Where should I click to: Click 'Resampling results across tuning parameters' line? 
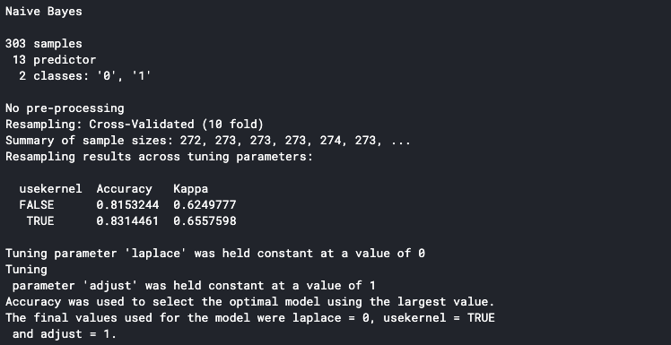click(159, 157)
